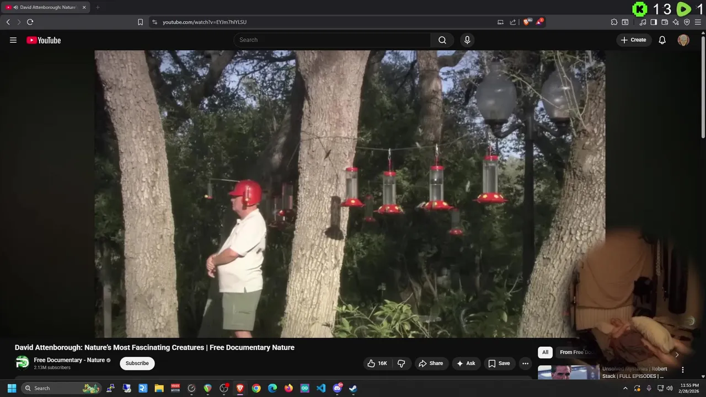Open options for the Unsolved Mysteries video
The width and height of the screenshot is (706, 397).
[683, 370]
